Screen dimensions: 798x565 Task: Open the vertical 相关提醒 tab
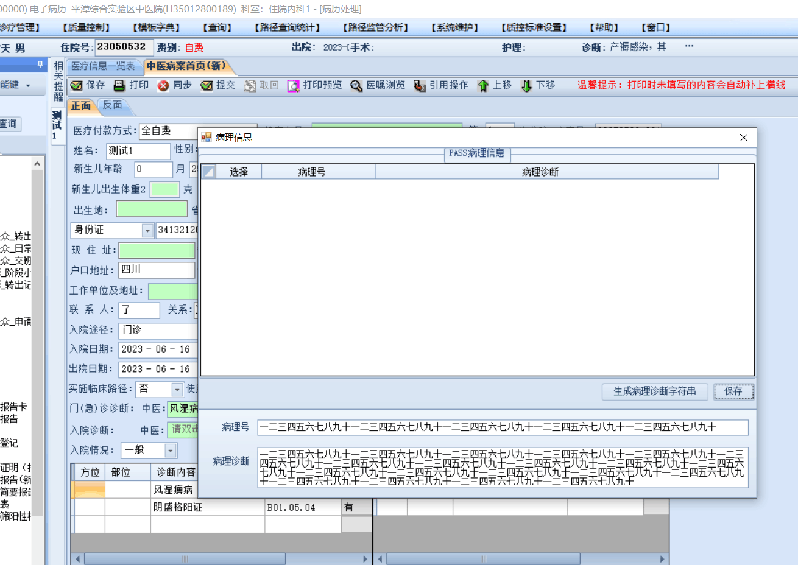coord(58,80)
